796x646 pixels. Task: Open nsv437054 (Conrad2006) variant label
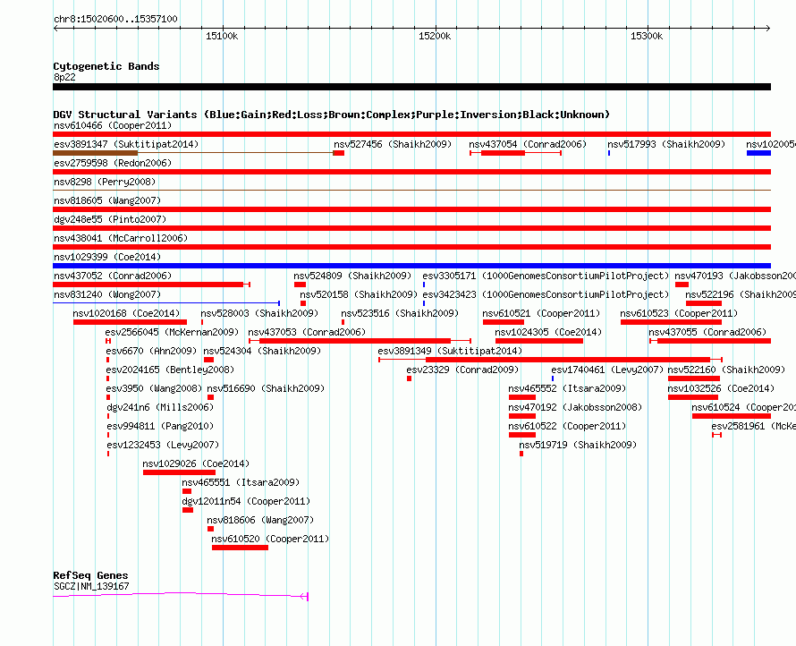528,144
